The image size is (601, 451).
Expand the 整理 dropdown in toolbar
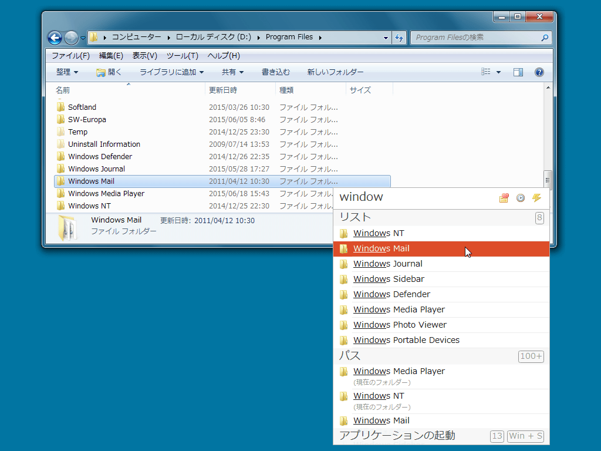(x=67, y=72)
